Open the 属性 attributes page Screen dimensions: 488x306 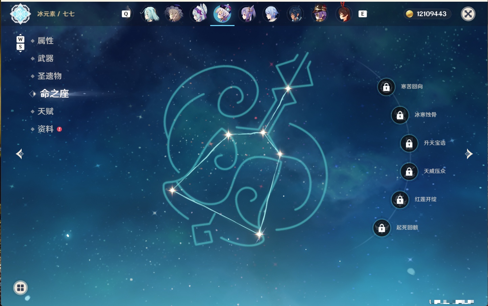click(45, 41)
